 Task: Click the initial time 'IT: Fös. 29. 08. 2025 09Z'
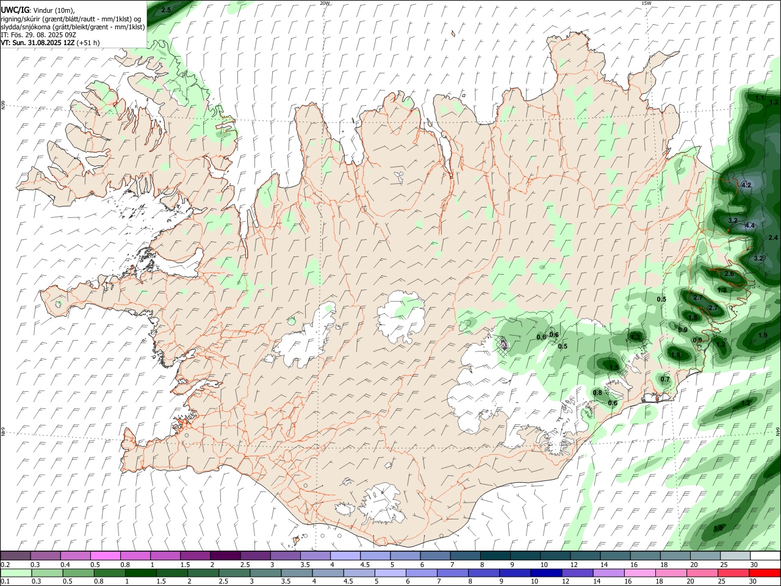pos(38,35)
